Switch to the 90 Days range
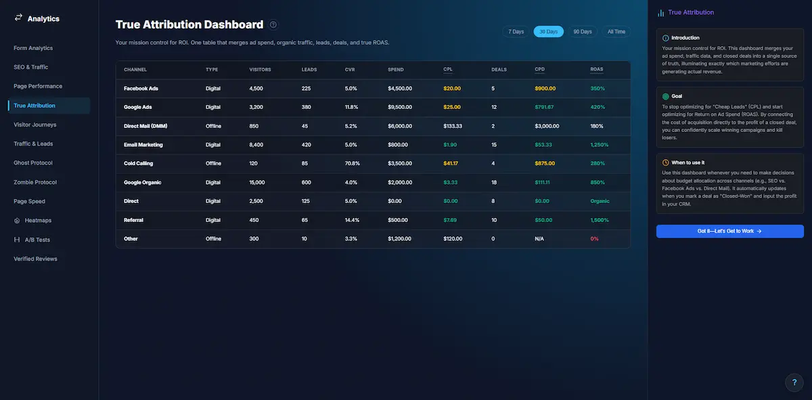The height and width of the screenshot is (400, 812). pyautogui.click(x=583, y=32)
